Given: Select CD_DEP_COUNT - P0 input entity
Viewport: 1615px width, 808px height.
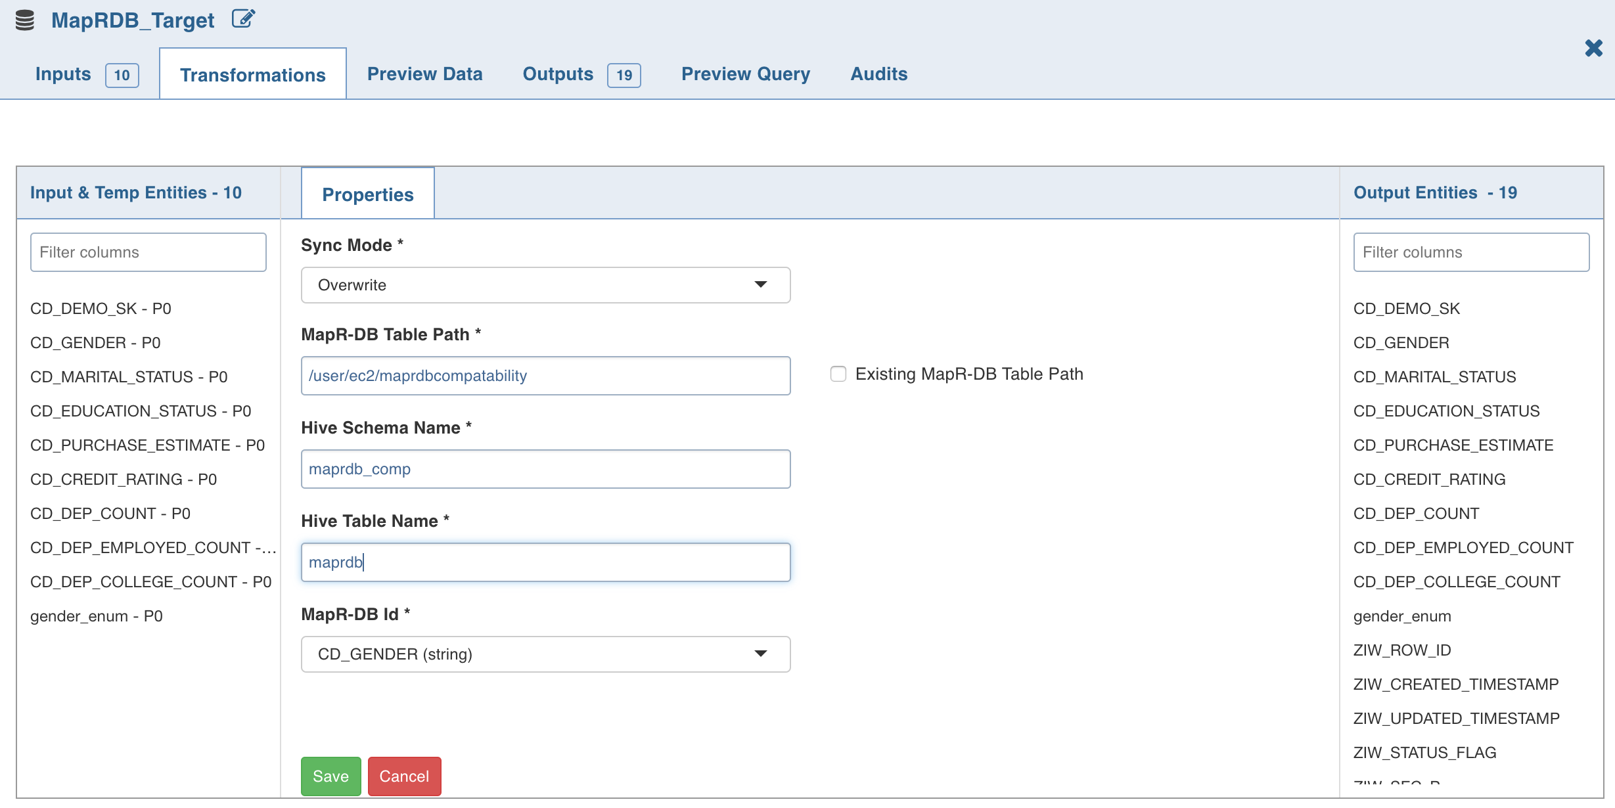Looking at the screenshot, I should pyautogui.click(x=110, y=514).
